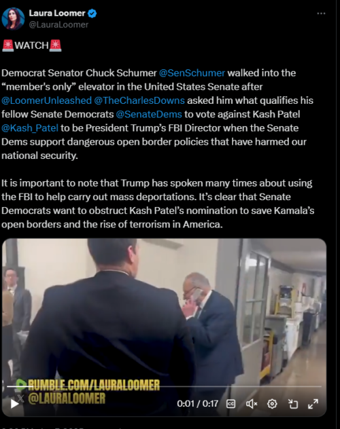Click the Laura Loomer display name
This screenshot has width=340, height=429.
point(57,13)
